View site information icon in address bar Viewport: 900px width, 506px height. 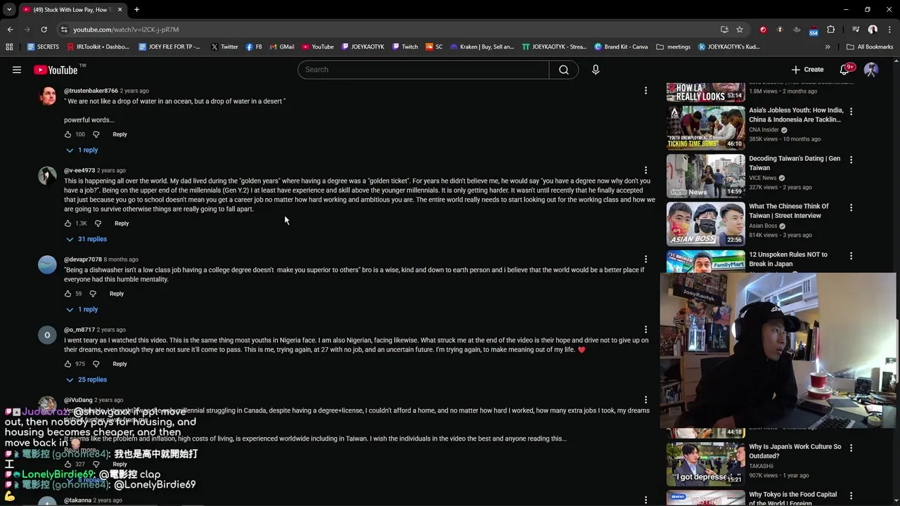(64, 30)
